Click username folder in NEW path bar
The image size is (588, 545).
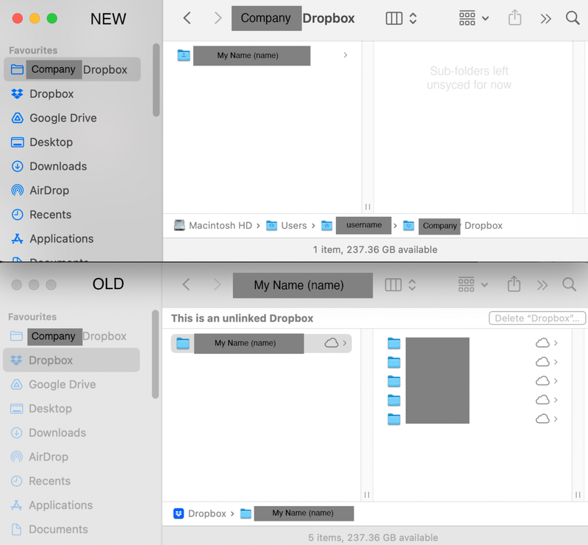coord(356,225)
